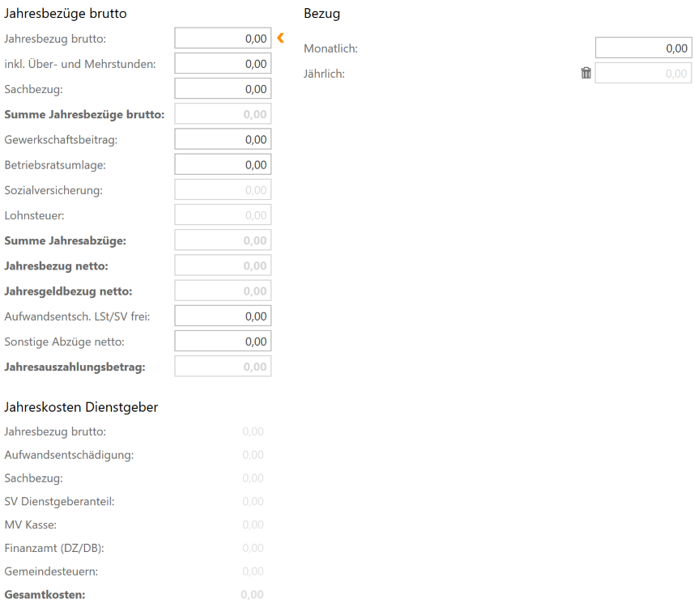Click the Gesamtkosten value under Jahreskosten Dienstgeber
694x603 pixels.
(252, 595)
